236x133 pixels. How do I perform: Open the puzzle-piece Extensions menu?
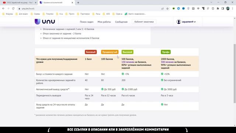pos(218,8)
